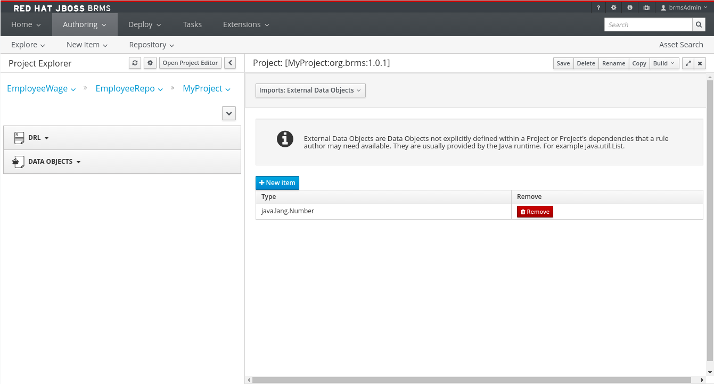Image resolution: width=714 pixels, height=384 pixels.
Task: Maximize the editor with expand arrows icon
Action: [x=688, y=63]
